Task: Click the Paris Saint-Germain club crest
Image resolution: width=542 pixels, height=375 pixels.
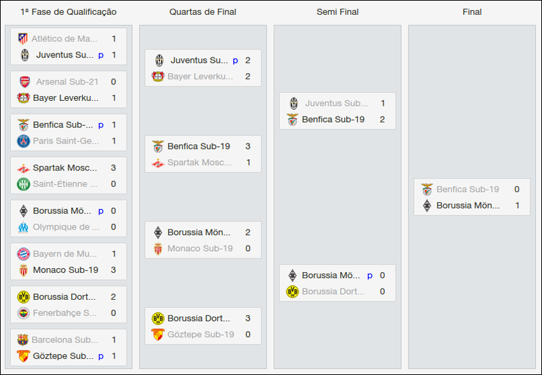Action: [23, 141]
